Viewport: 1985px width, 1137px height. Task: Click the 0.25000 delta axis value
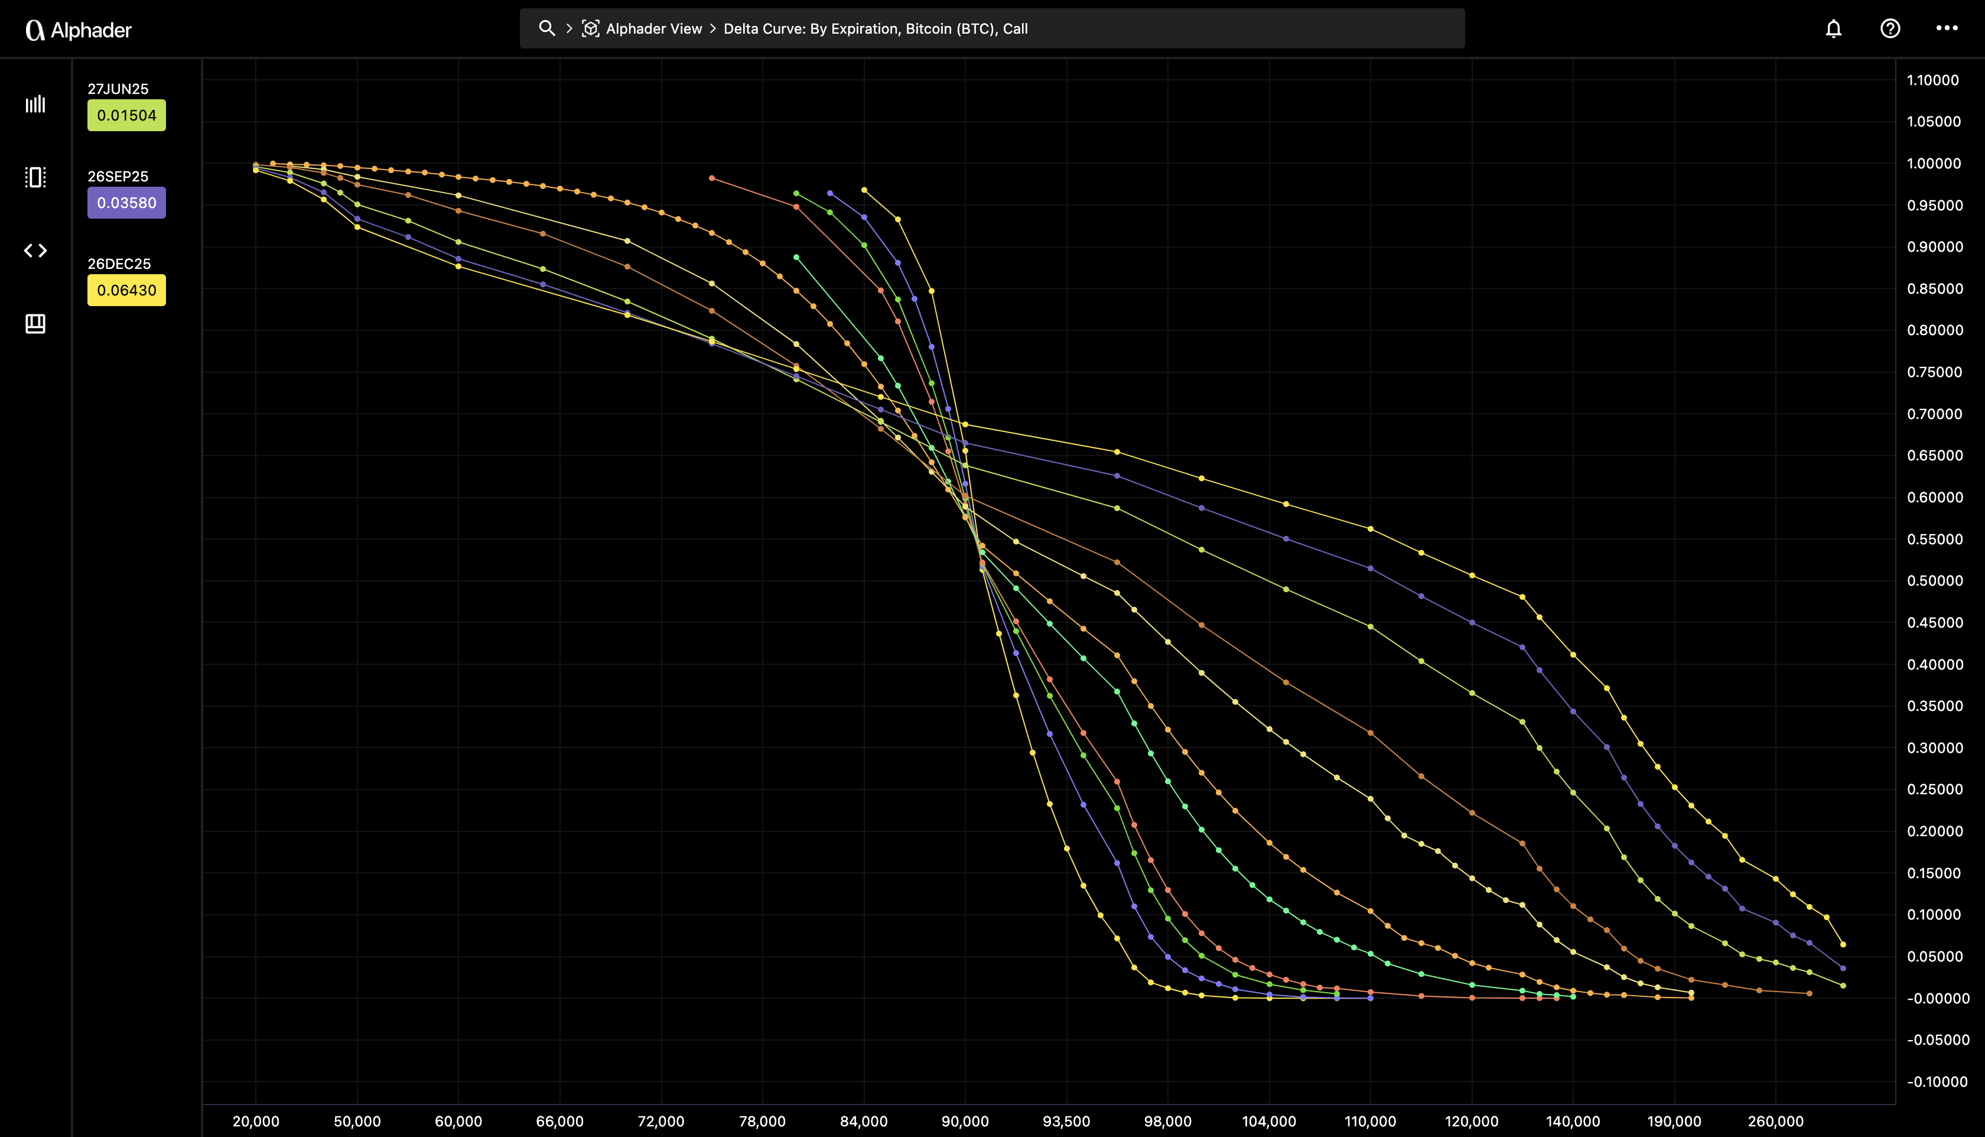click(1934, 789)
